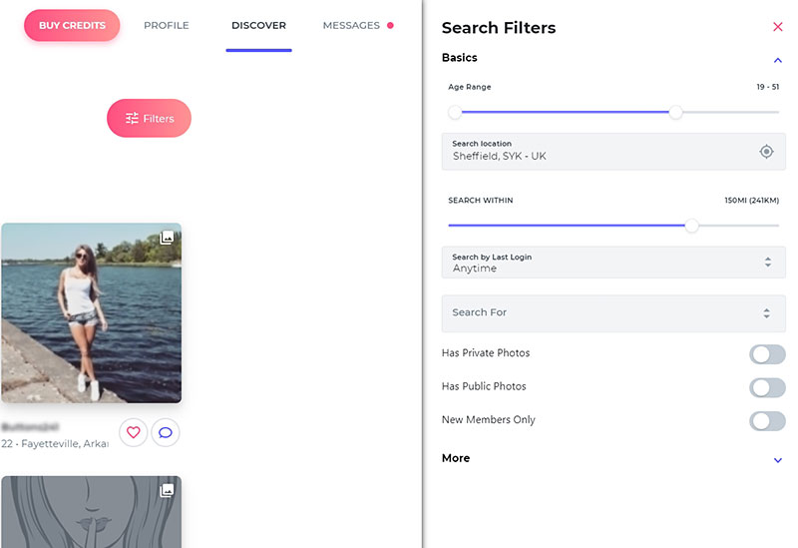Use the current location target icon
The image size is (798, 548).
click(x=766, y=152)
